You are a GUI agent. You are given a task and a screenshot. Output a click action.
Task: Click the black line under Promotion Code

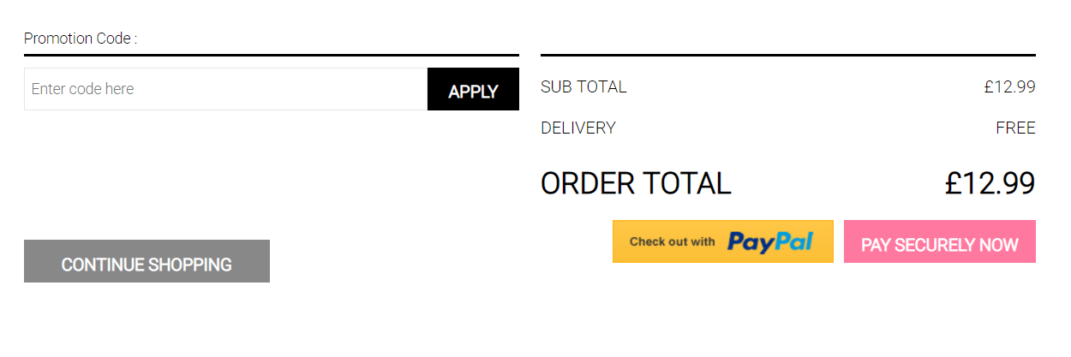tap(272, 56)
